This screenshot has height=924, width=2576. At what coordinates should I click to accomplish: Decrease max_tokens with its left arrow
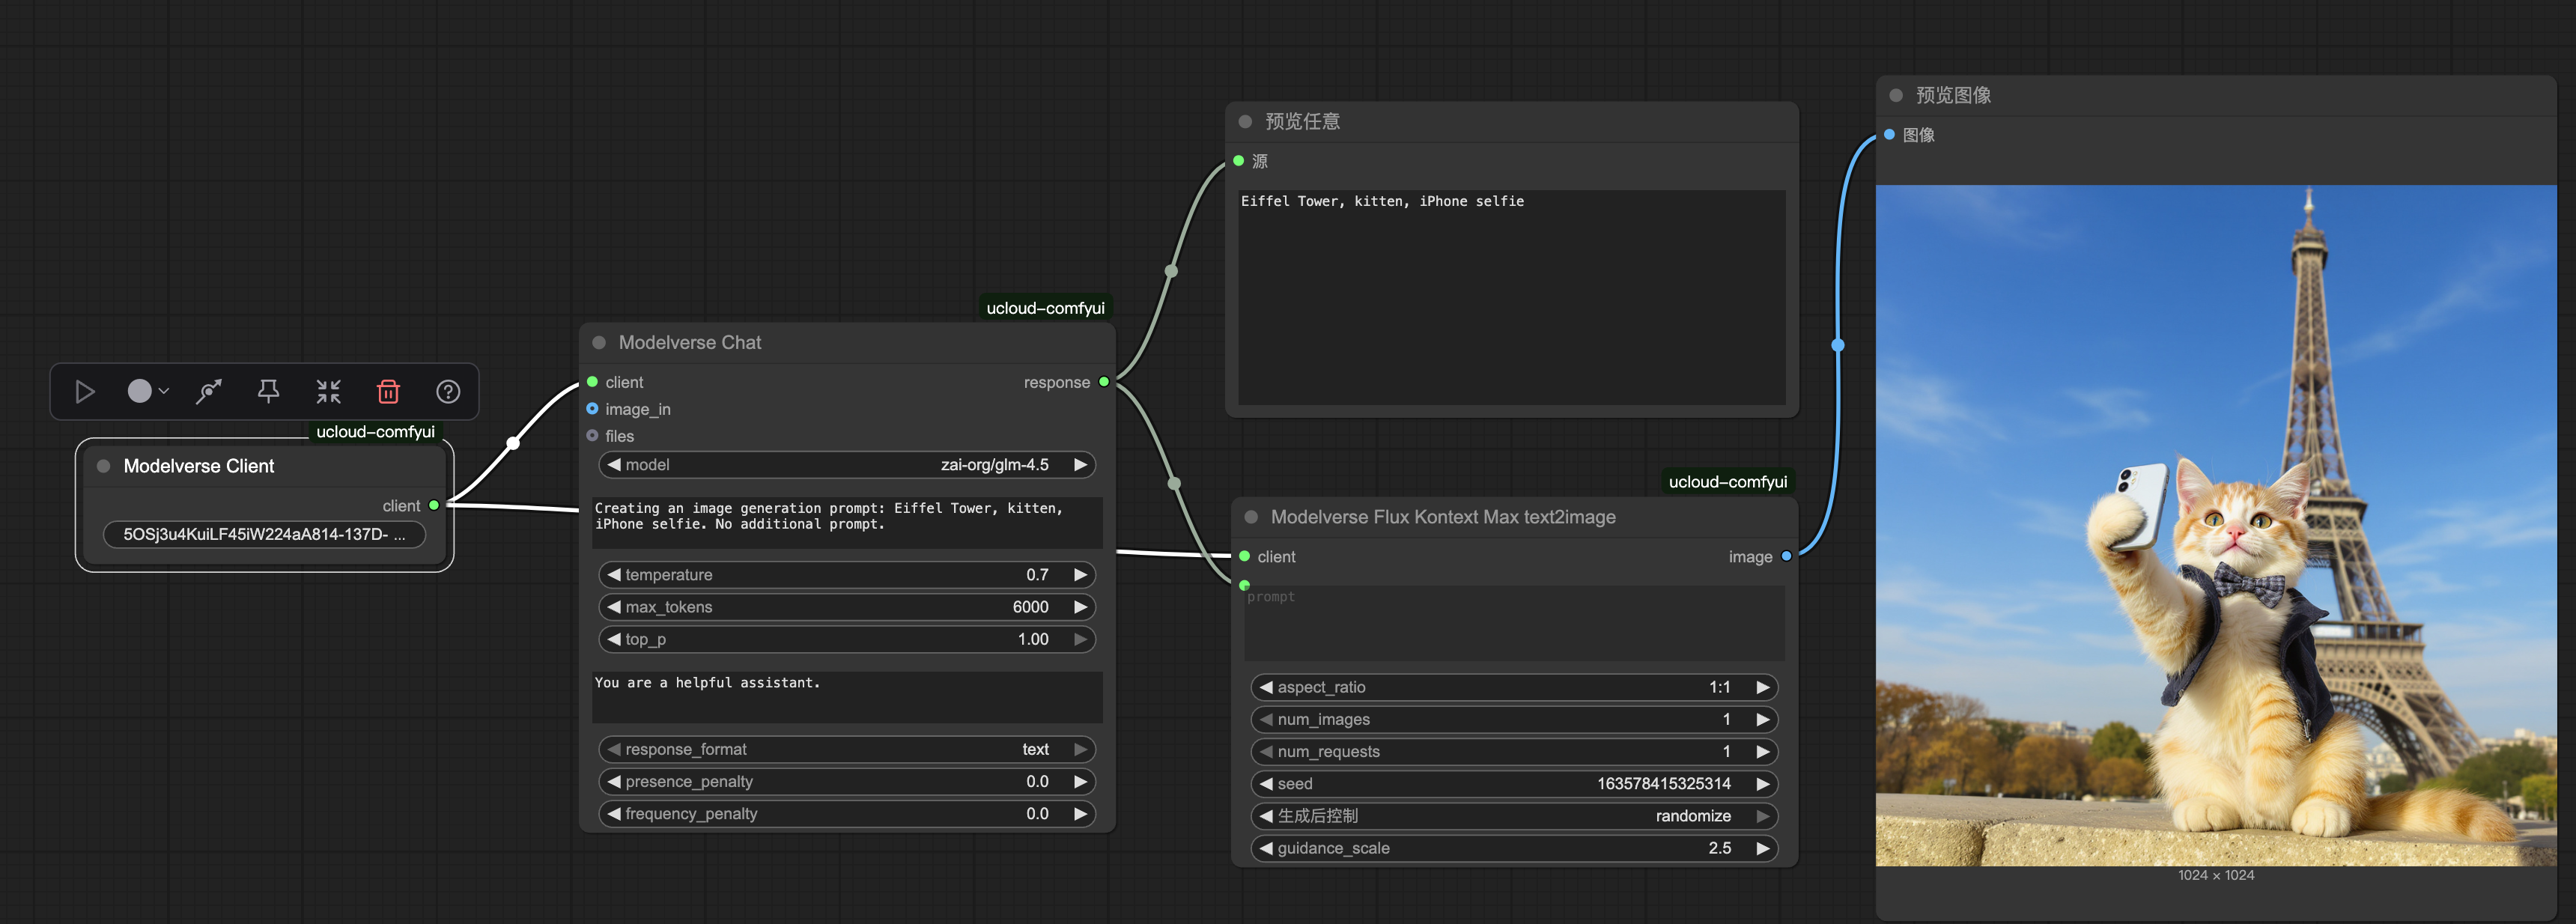pos(614,607)
